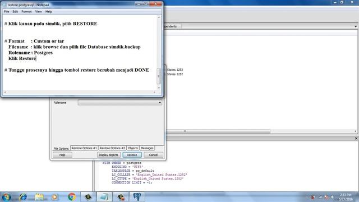359x202 pixels.
Task: Open Help menu in Notepad
Action: [49, 11]
